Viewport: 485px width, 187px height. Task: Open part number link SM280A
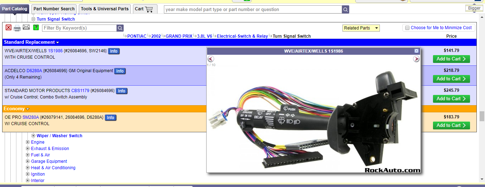tap(31, 117)
